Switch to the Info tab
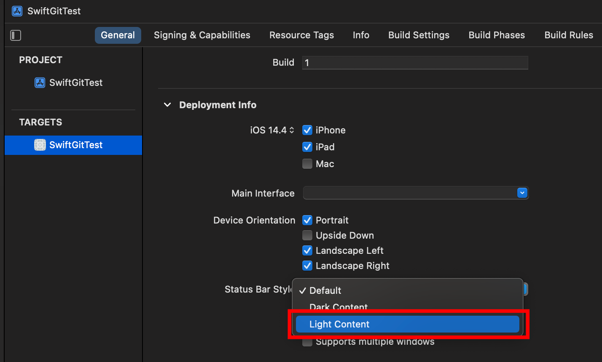Viewport: 602px width, 362px height. click(x=361, y=35)
